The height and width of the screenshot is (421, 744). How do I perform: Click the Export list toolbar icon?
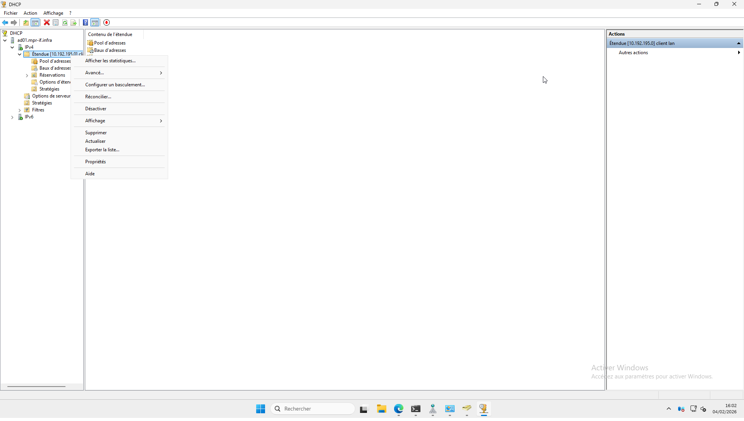click(74, 22)
